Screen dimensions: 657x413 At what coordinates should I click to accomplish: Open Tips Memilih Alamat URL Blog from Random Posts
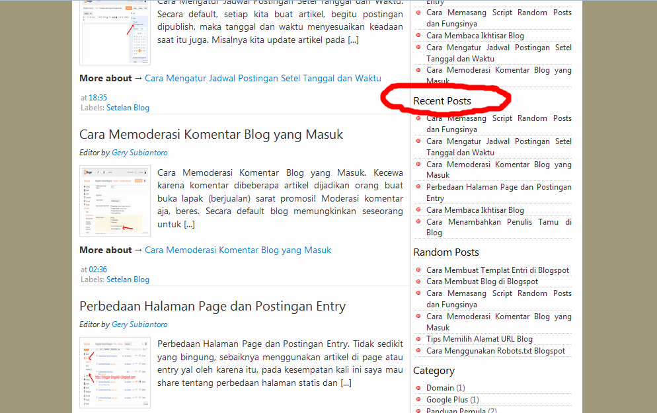(479, 338)
